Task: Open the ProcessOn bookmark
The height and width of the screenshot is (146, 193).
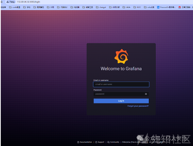Action: (x=166, y=7)
